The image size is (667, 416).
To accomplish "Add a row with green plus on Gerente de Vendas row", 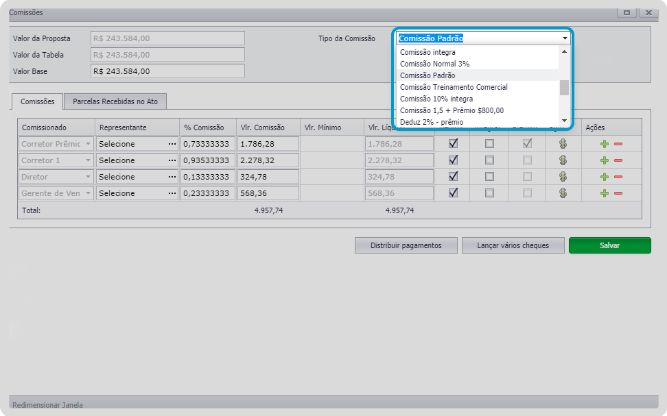I will (605, 193).
